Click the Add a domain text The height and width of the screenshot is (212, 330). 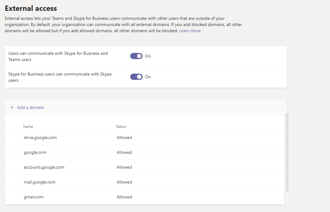pyautogui.click(x=30, y=107)
